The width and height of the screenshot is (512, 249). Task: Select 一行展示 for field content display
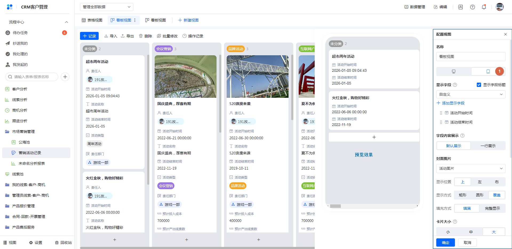coord(488,146)
